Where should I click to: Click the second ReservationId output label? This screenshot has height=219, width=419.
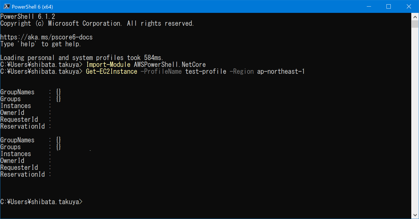pyautogui.click(x=23, y=174)
